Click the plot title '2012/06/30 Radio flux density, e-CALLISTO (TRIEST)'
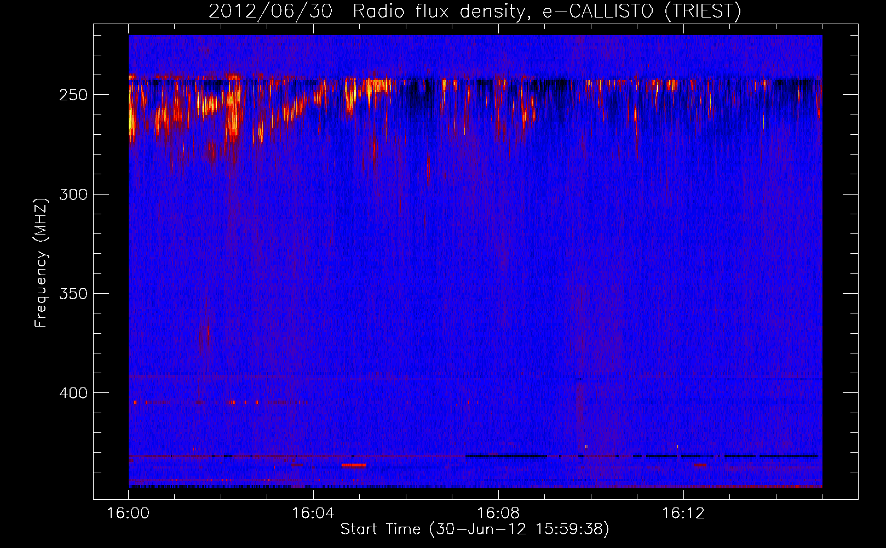Screen dimensions: 886x548 [x=475, y=11]
